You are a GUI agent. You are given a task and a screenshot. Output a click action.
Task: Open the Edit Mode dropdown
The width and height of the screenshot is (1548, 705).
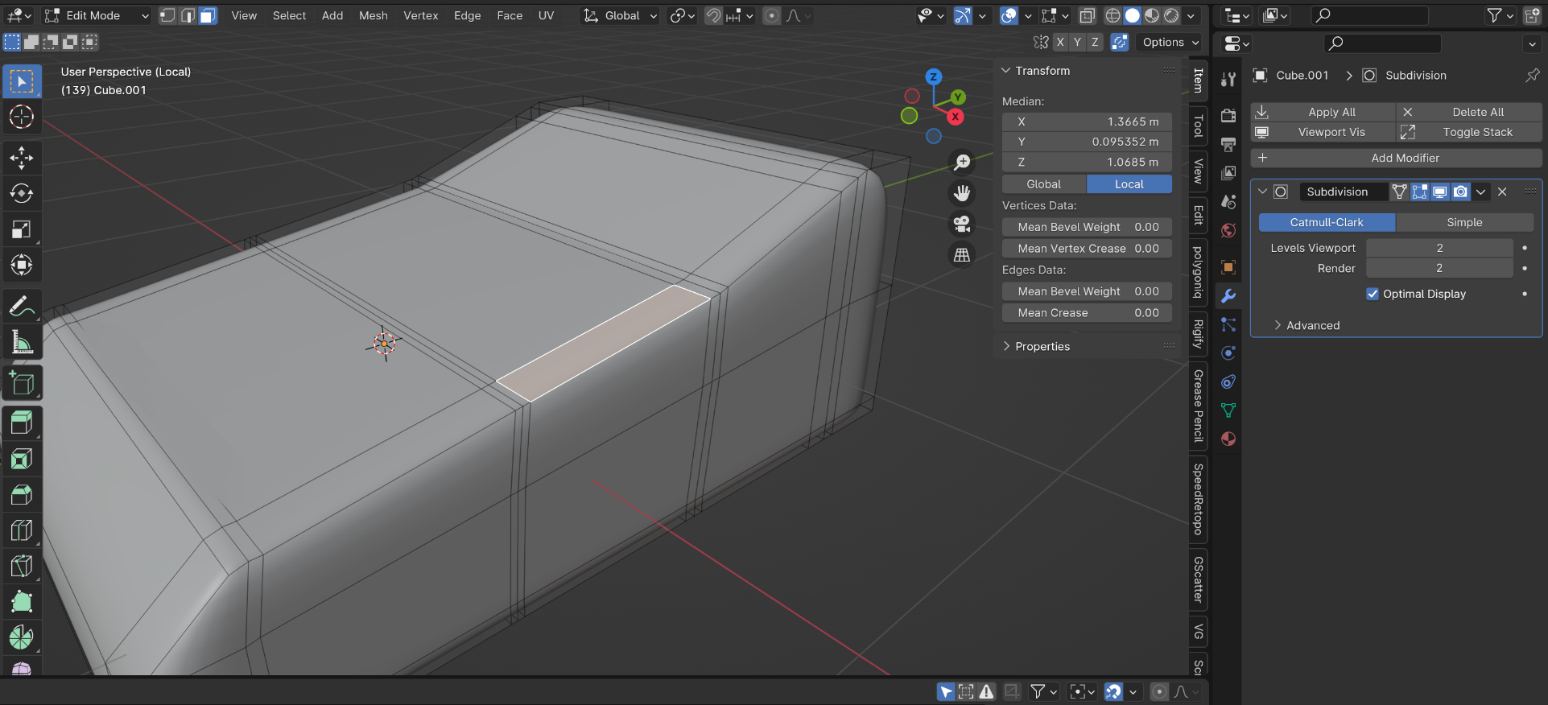[97, 15]
